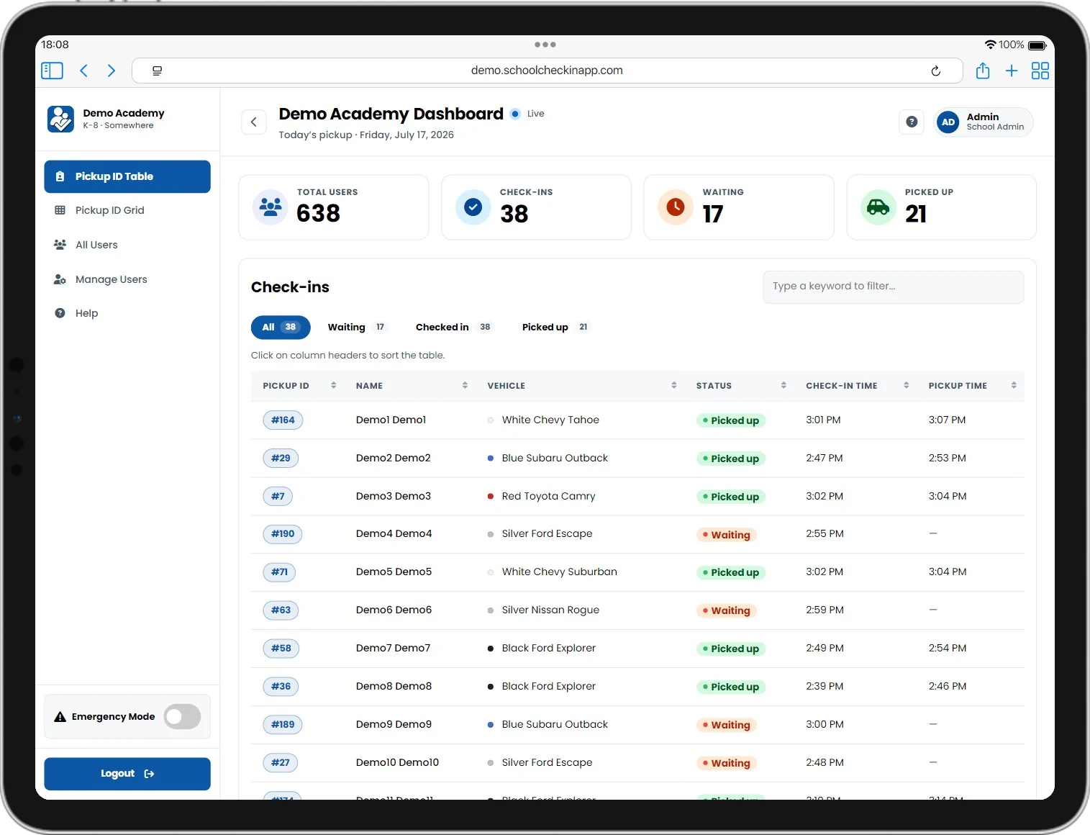The height and width of the screenshot is (835, 1090).
Task: Click the Live status indicator
Action: click(527, 114)
